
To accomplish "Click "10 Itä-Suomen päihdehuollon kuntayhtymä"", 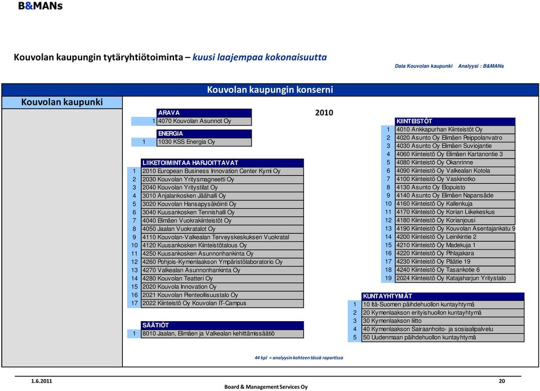I will coord(443,305).
